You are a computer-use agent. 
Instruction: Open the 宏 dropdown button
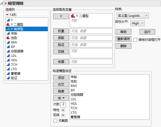tap(61, 98)
